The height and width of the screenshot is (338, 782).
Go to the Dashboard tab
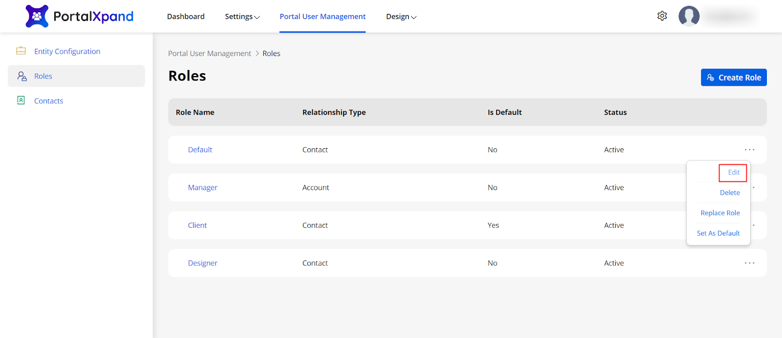[x=186, y=17]
